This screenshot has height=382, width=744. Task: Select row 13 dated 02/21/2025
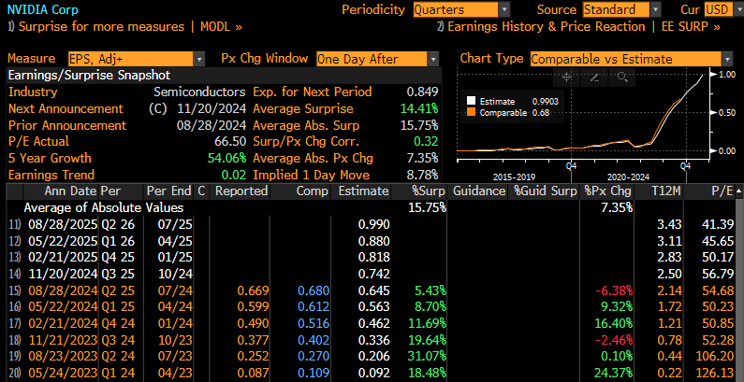tap(372, 257)
